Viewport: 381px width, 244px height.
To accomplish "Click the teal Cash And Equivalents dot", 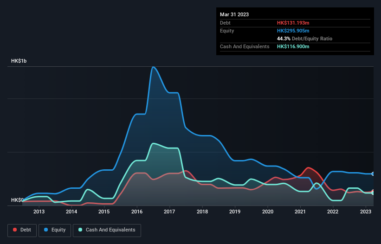I will (80, 230).
